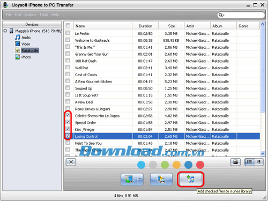Click the delete X button below the list
The image size is (268, 201).
click(71, 162)
